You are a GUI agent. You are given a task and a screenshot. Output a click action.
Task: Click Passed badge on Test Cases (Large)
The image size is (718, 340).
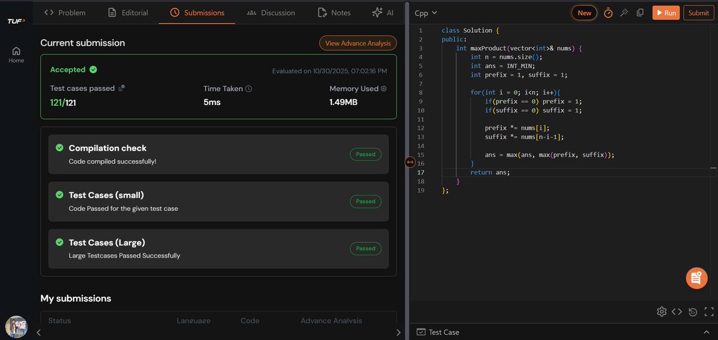pos(366,249)
